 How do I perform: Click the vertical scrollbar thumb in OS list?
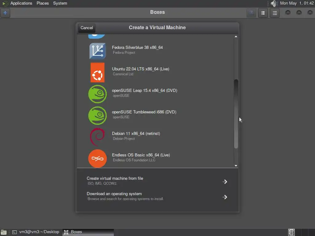pos(236,114)
